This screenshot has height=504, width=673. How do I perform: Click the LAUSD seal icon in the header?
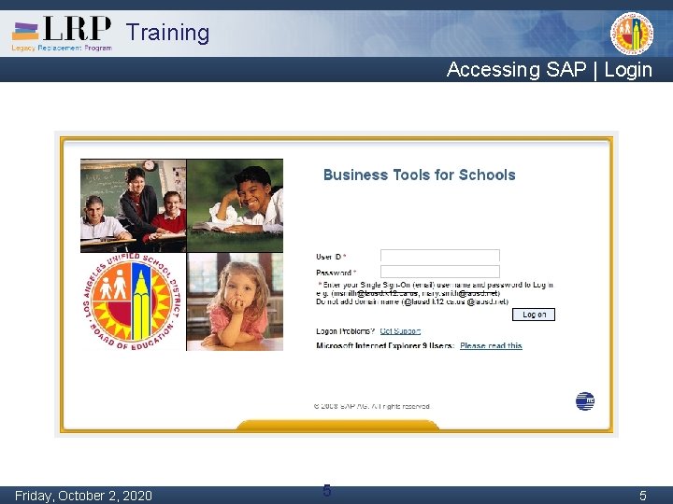[632, 34]
